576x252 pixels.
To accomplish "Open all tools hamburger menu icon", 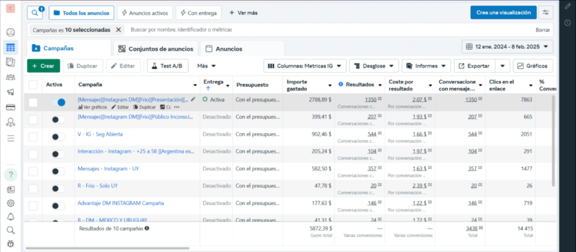I will point(11,138).
